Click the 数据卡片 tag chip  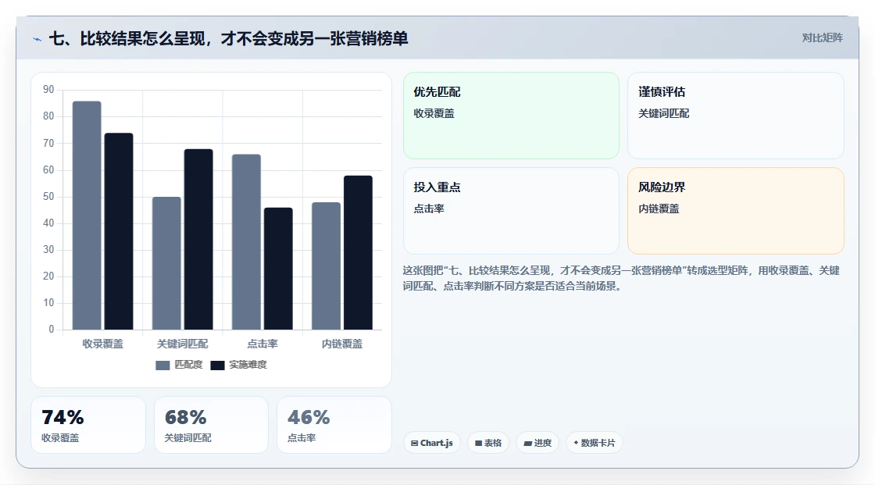point(595,443)
